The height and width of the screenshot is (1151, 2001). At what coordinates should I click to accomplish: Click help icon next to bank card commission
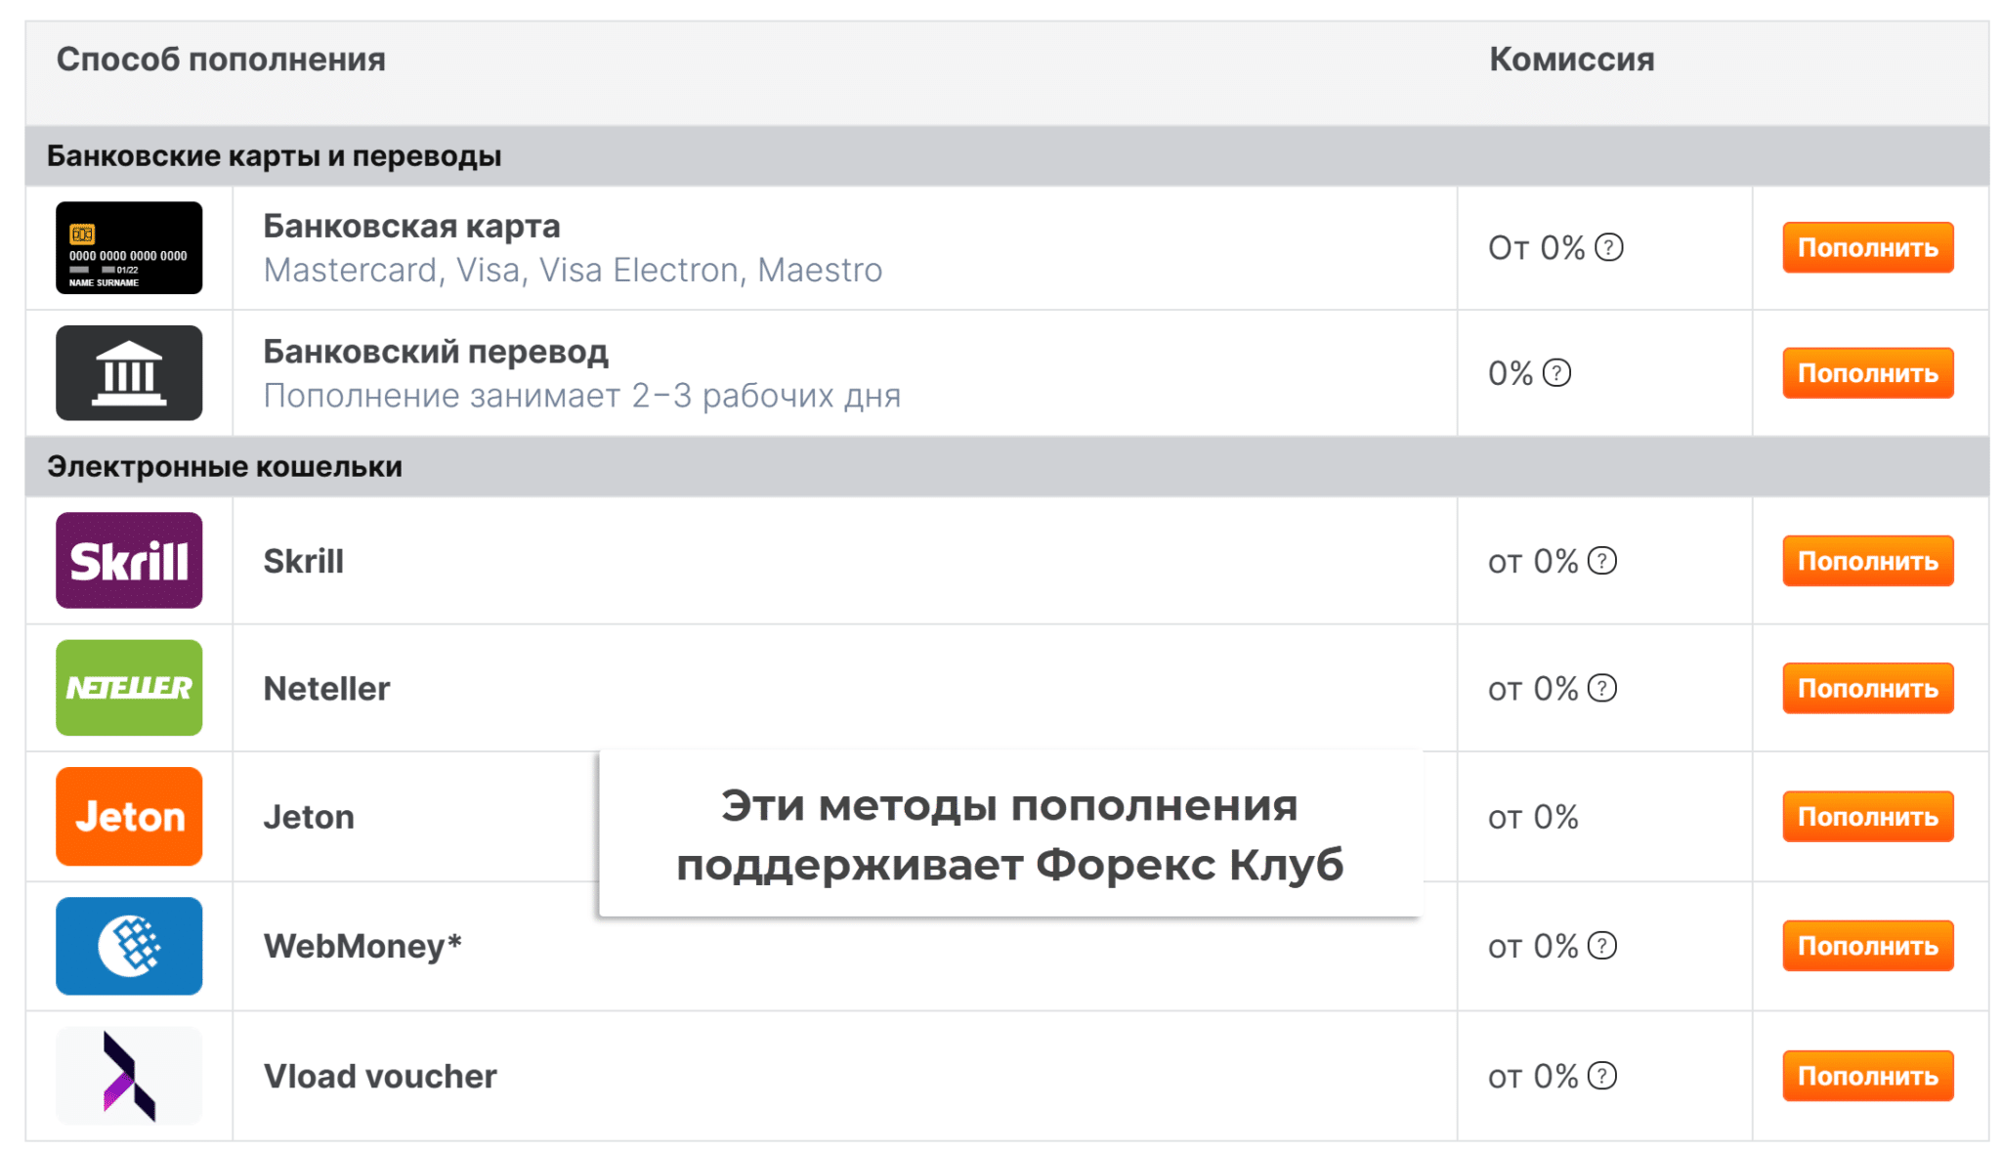tap(1608, 248)
